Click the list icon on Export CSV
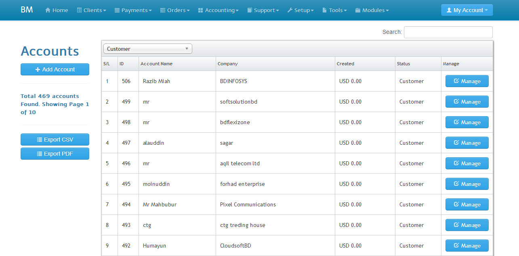 [x=40, y=139]
